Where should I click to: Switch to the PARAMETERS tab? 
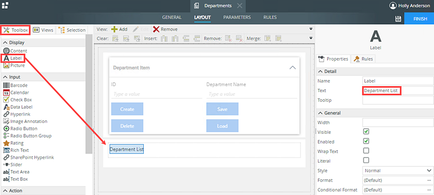(237, 17)
